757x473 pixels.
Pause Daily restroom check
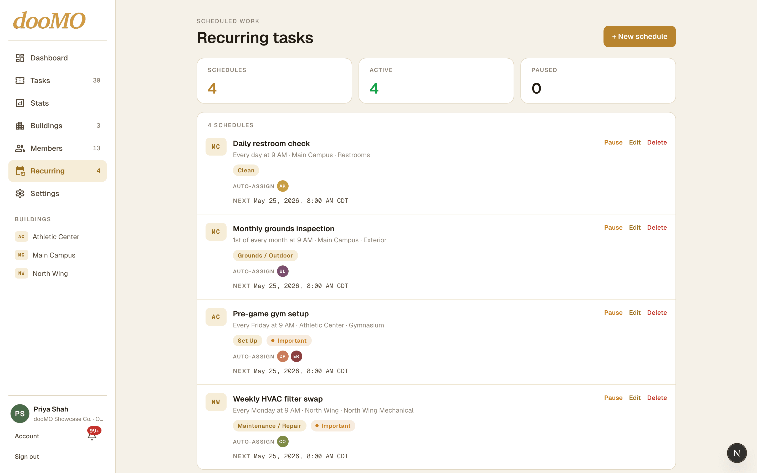click(613, 142)
